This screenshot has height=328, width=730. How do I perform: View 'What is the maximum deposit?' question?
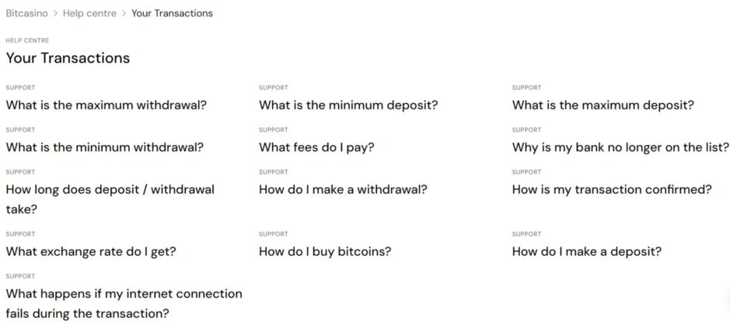click(603, 105)
